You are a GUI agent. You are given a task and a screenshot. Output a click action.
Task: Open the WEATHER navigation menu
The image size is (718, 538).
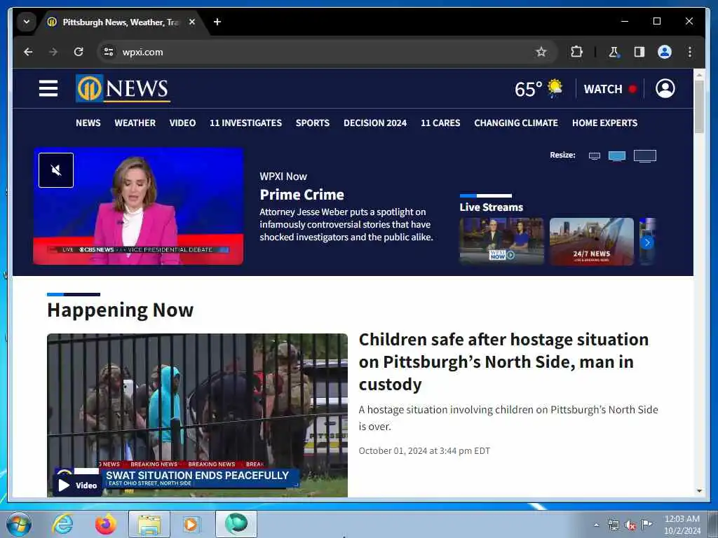point(135,123)
